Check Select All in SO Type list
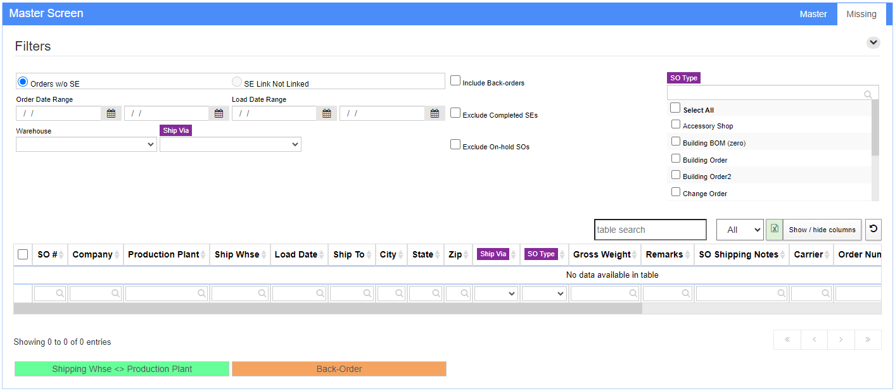 click(675, 108)
